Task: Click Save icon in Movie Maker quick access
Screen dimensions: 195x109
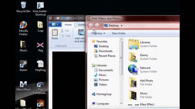Action: tap(58, 18)
